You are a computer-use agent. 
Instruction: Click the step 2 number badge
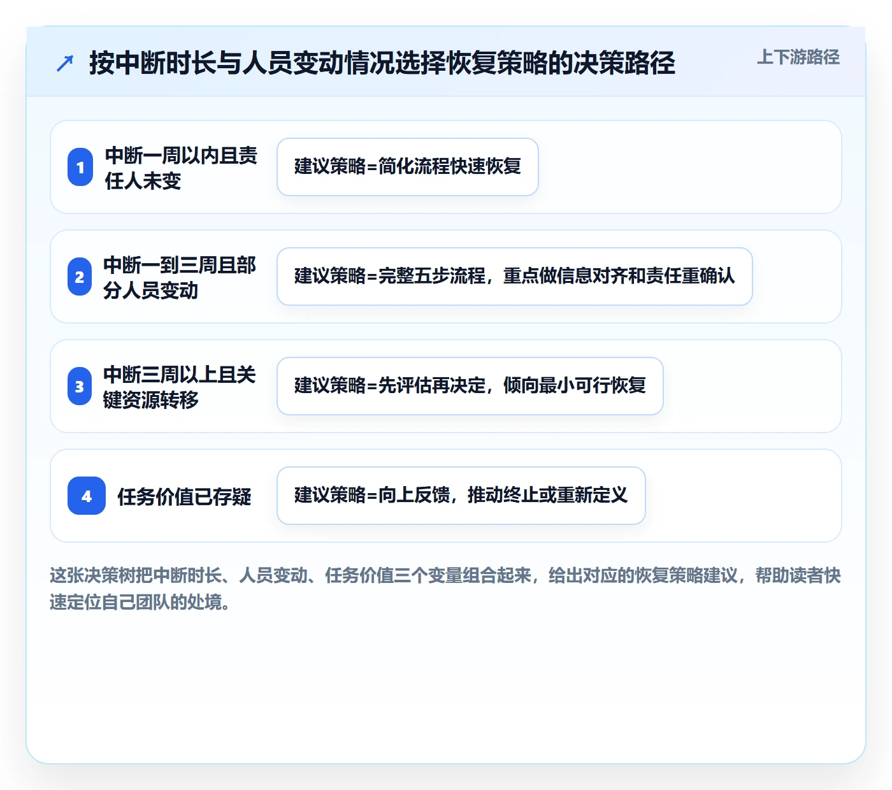click(x=80, y=277)
